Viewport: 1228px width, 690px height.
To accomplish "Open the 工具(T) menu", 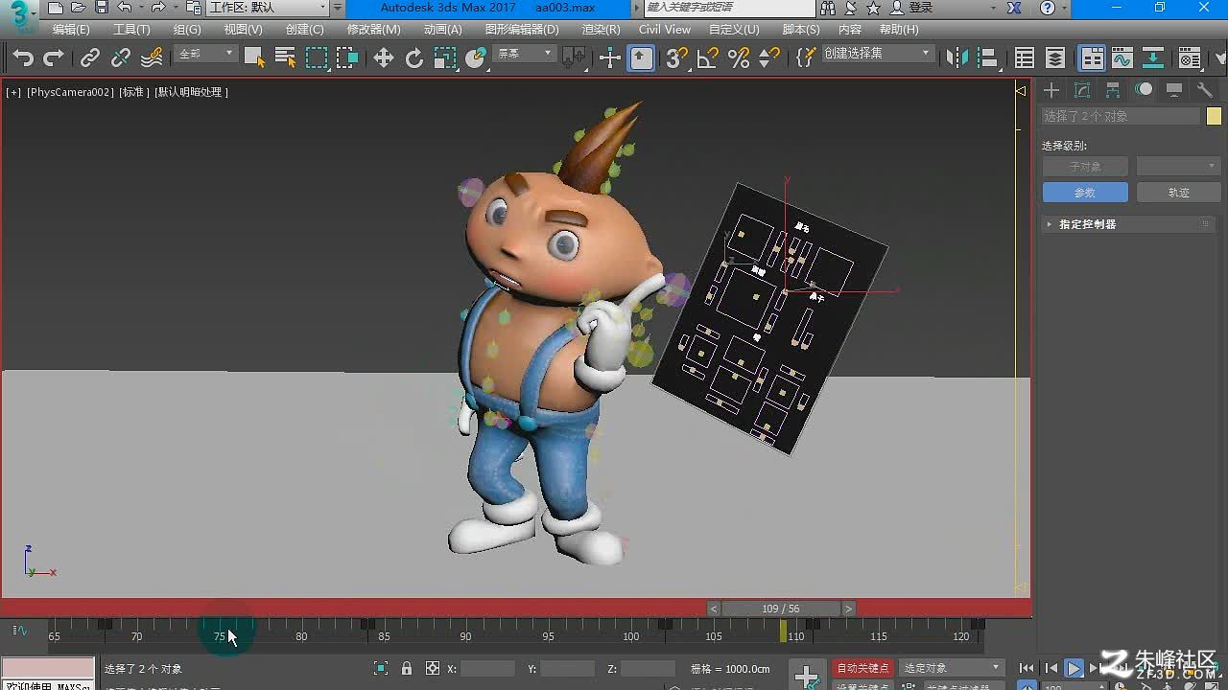I will 131,30.
